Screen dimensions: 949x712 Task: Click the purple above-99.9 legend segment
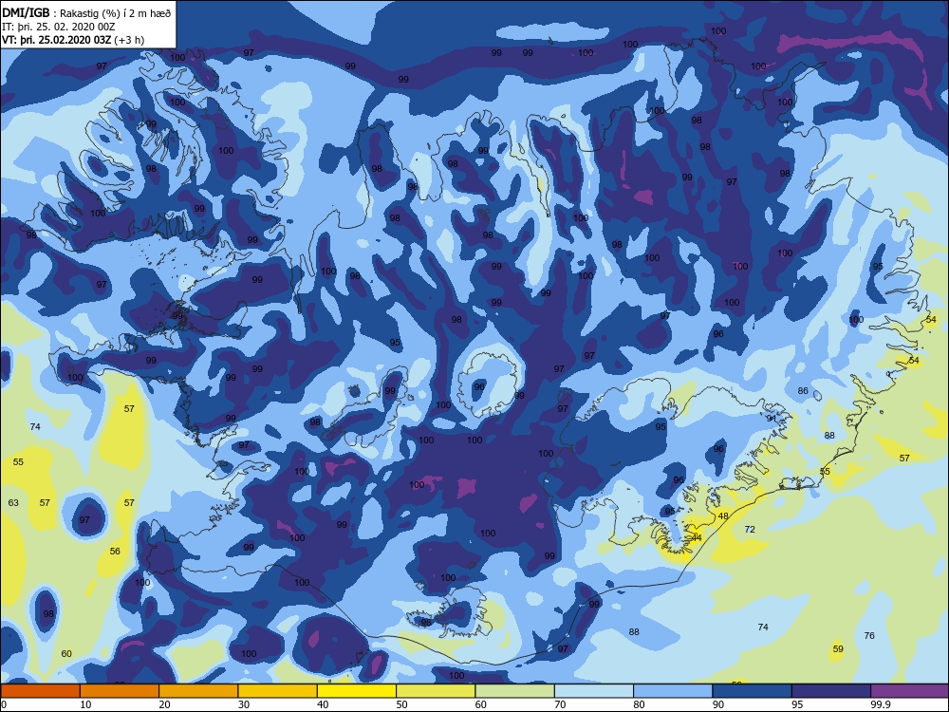[910, 691]
